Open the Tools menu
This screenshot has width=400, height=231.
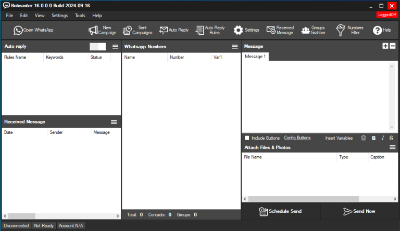click(80, 16)
